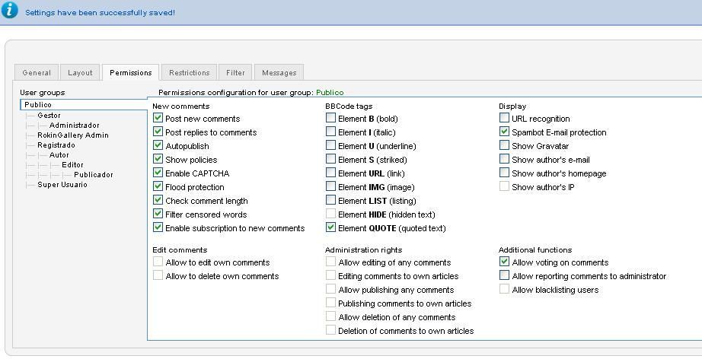
Task: Pick the Registrado user group
Action: (56, 145)
